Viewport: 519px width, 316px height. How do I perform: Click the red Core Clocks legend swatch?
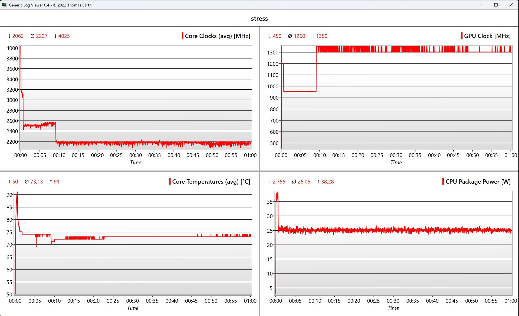point(182,36)
